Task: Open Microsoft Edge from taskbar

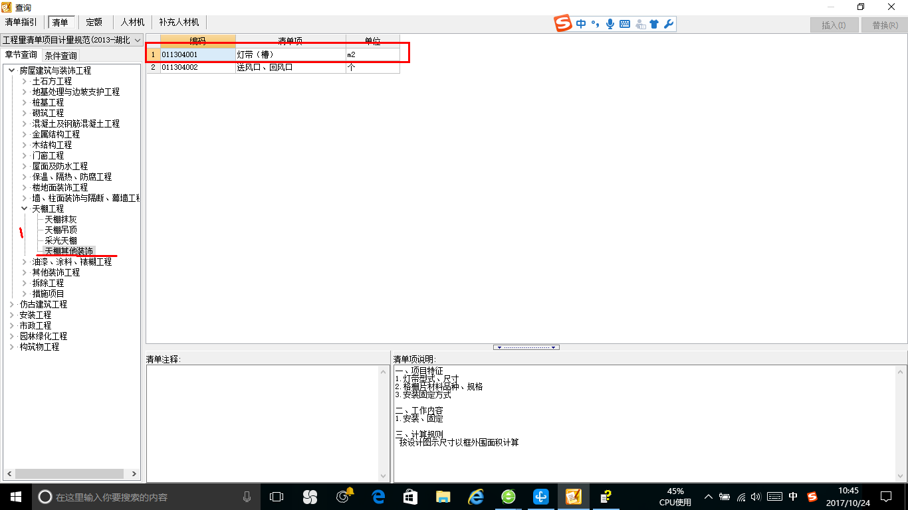Action: coord(379,496)
